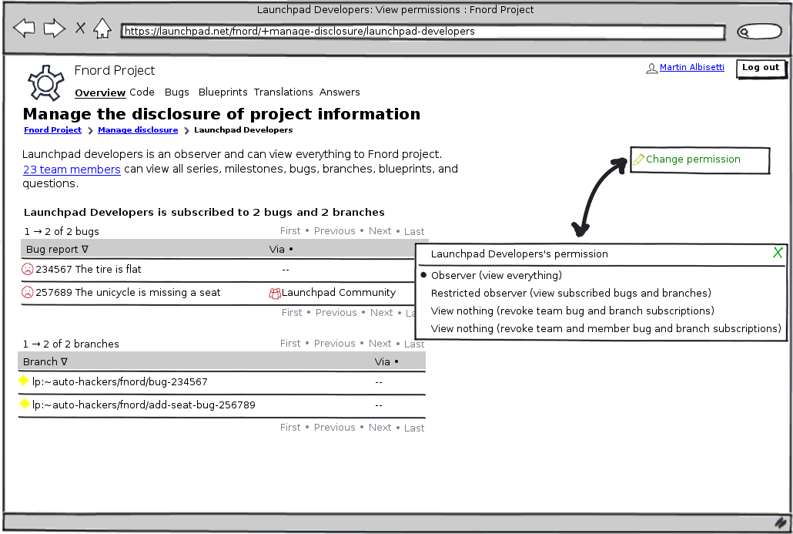Sort by the branches table Via column

[386, 362]
